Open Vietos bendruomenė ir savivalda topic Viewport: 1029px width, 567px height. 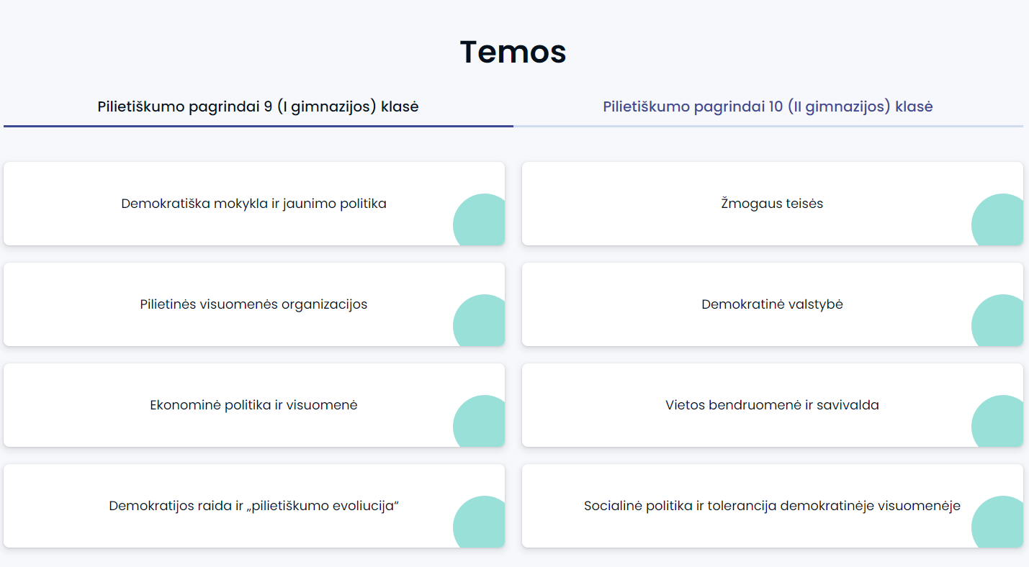pyautogui.click(x=773, y=405)
